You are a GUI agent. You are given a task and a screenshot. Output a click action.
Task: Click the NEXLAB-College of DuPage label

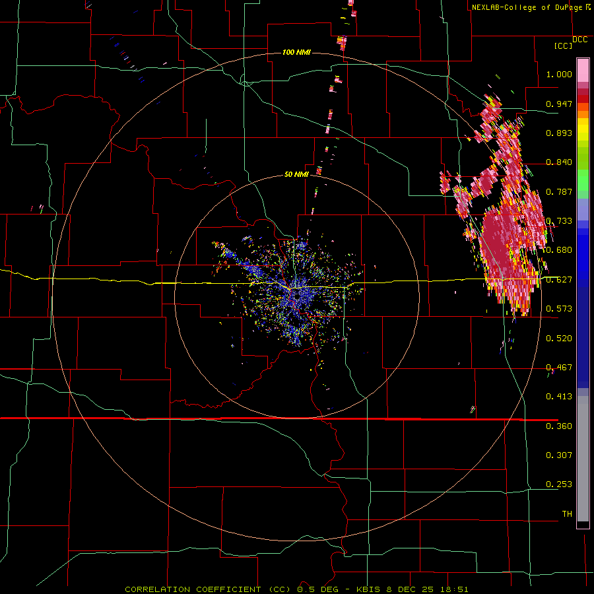(526, 7)
